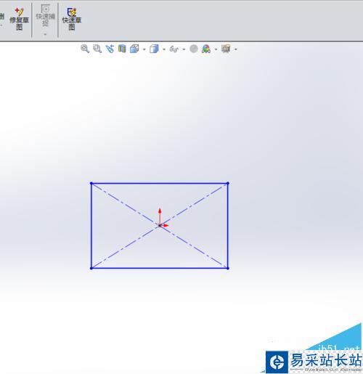This screenshot has width=363, height=374.
Task: Click the sketch origin at the rectangle center
Action: pyautogui.click(x=160, y=226)
